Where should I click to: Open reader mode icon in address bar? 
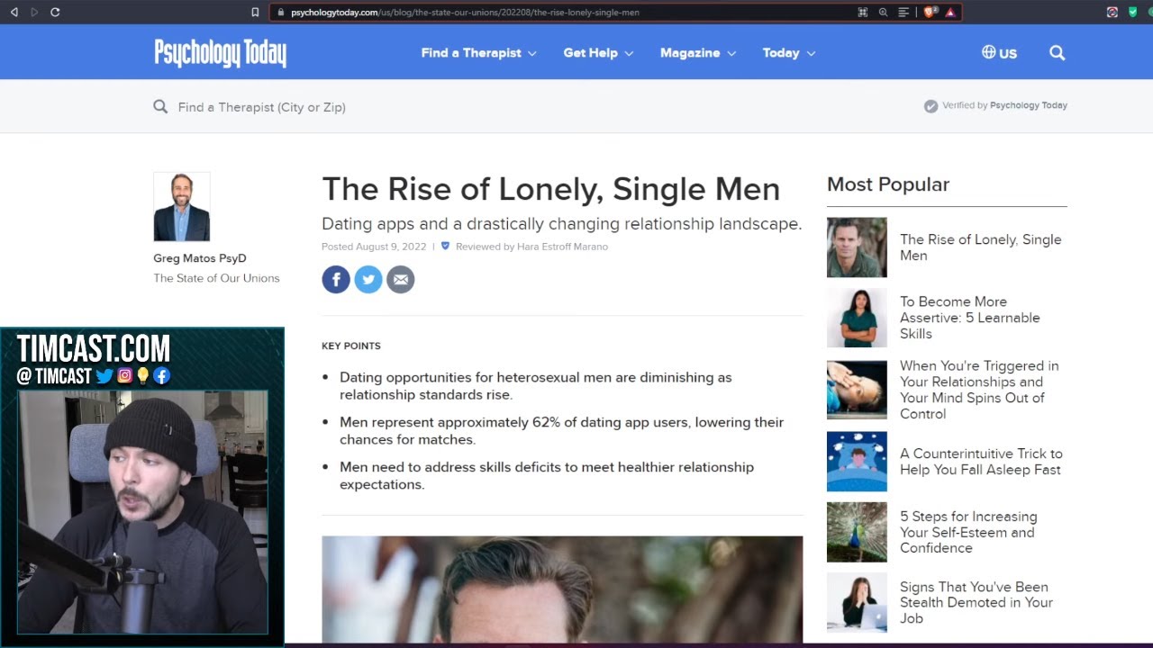(x=903, y=12)
